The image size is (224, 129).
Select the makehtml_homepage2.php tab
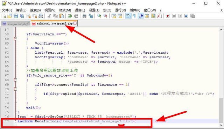click(55, 23)
